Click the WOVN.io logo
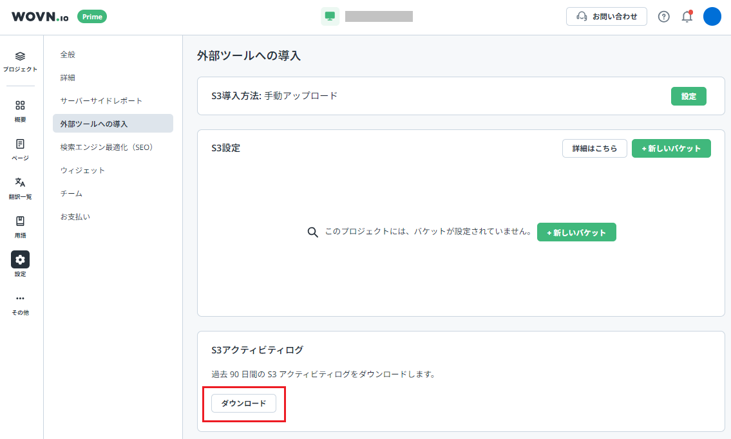The height and width of the screenshot is (439, 731). (x=40, y=17)
